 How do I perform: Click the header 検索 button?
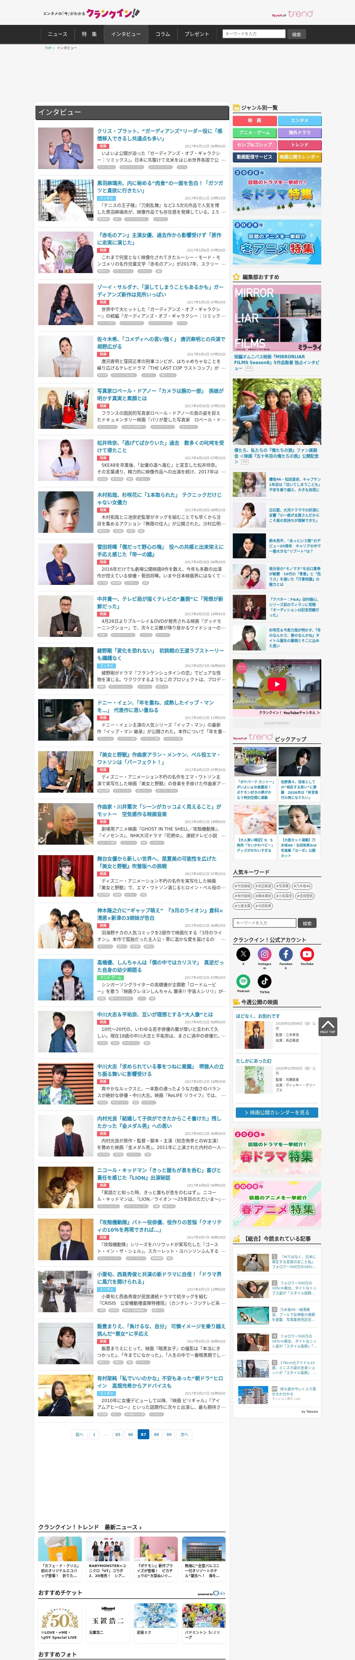(x=296, y=34)
